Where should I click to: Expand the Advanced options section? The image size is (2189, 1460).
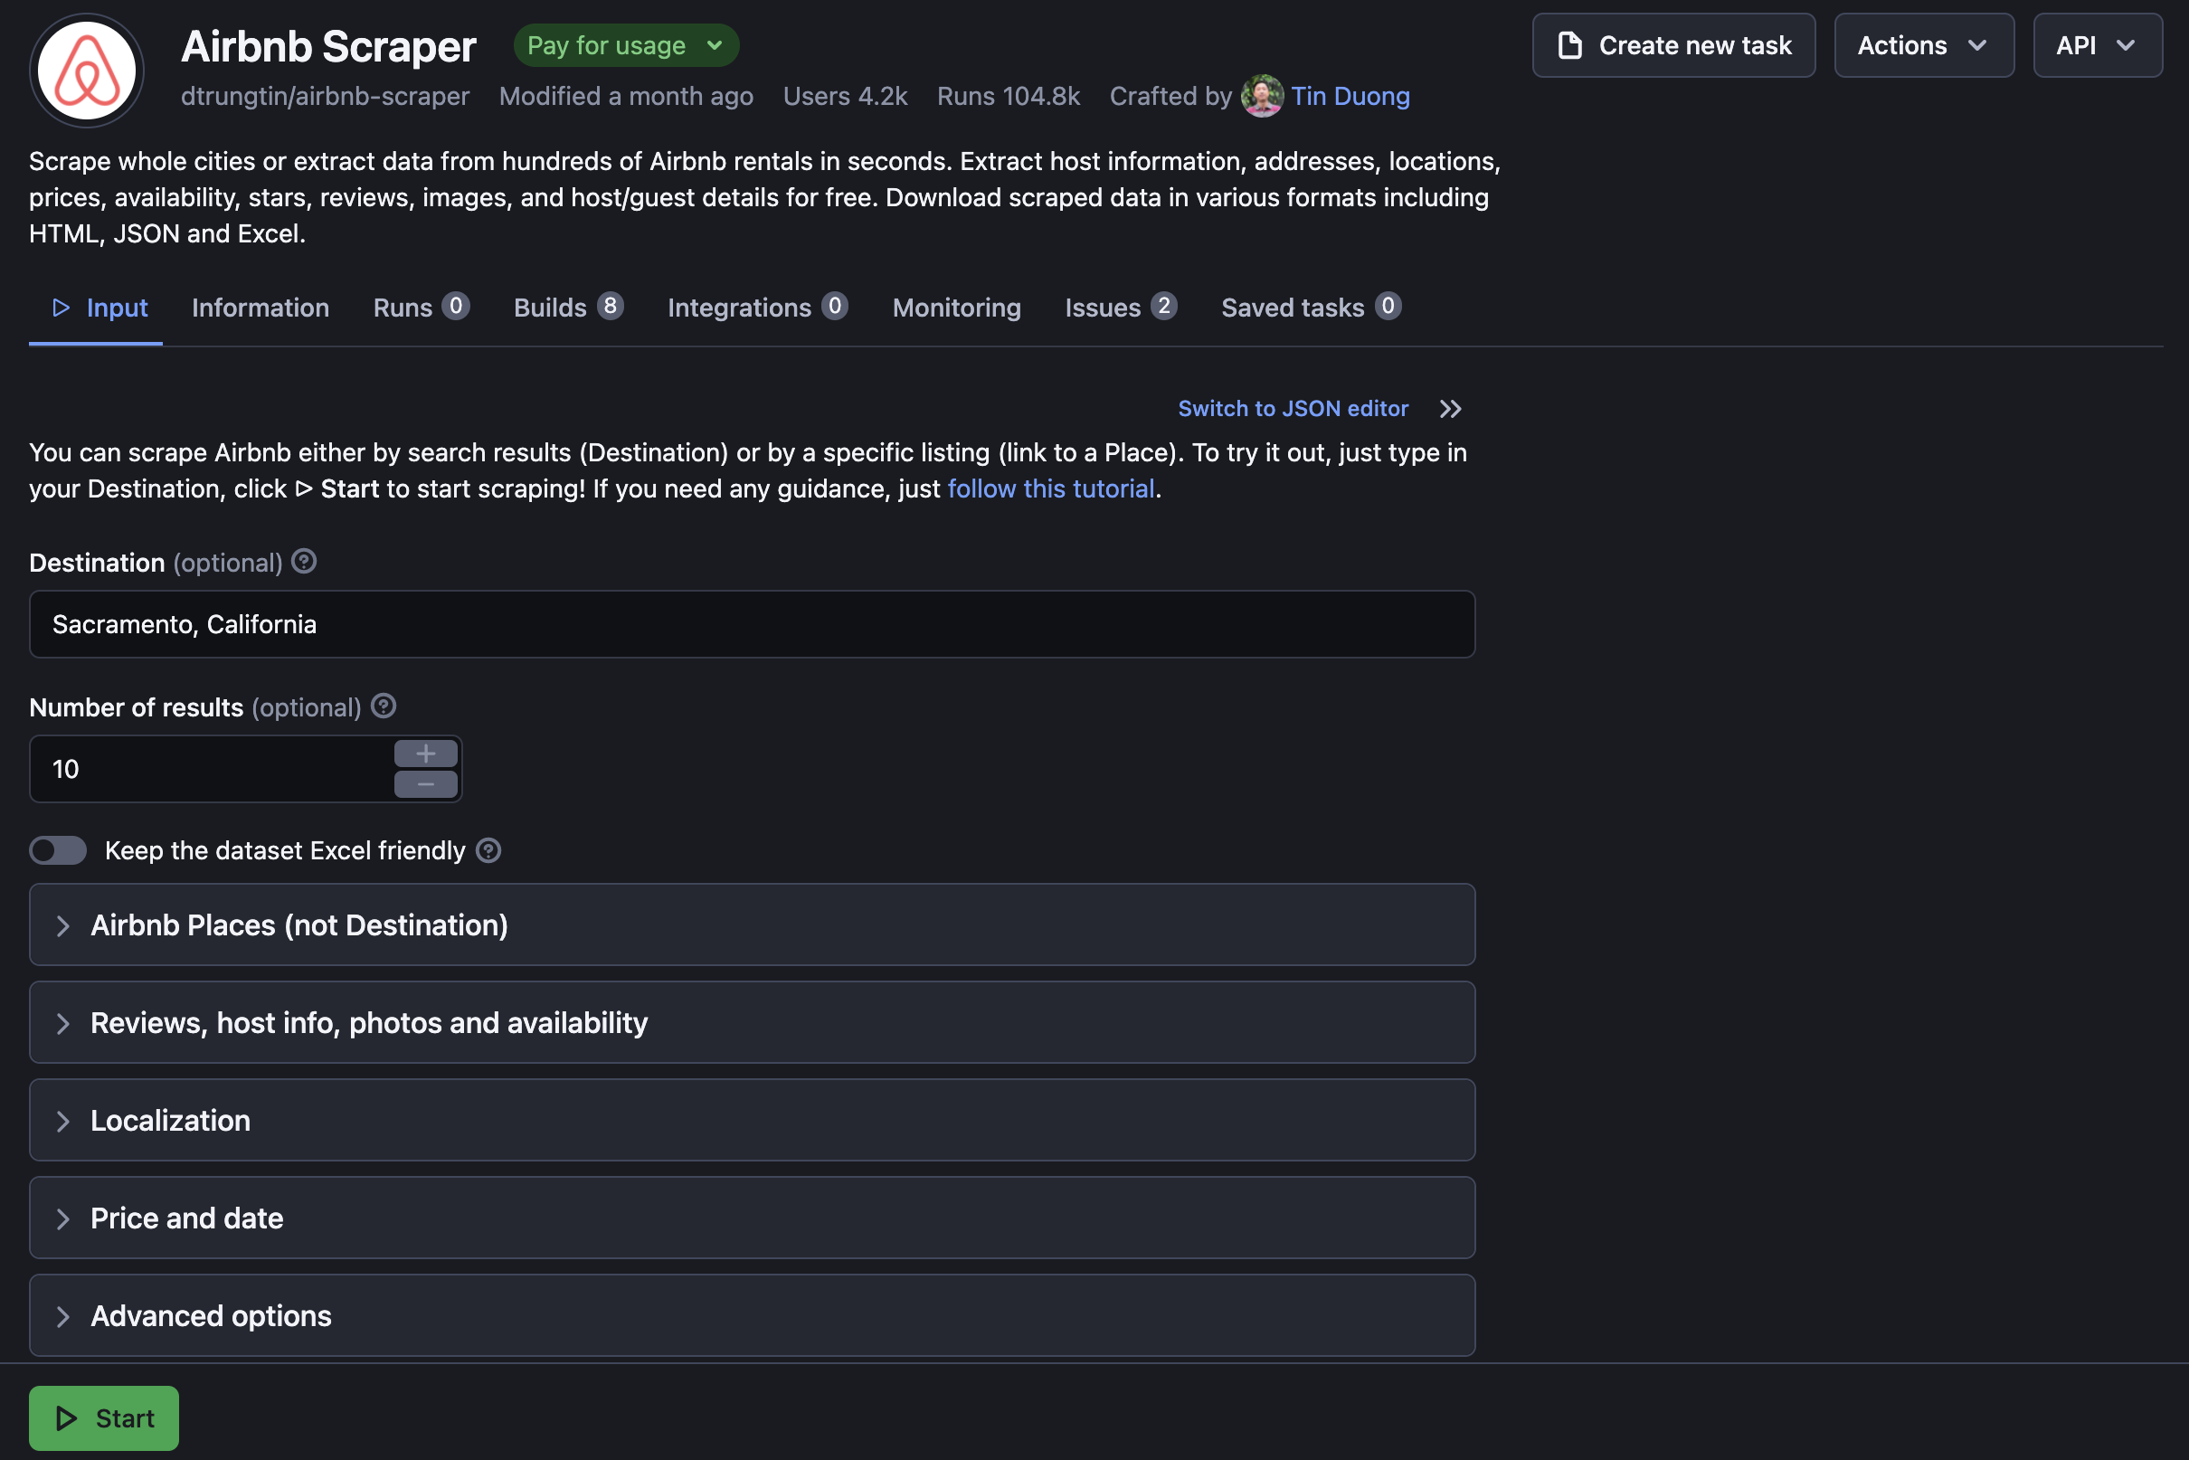[211, 1315]
